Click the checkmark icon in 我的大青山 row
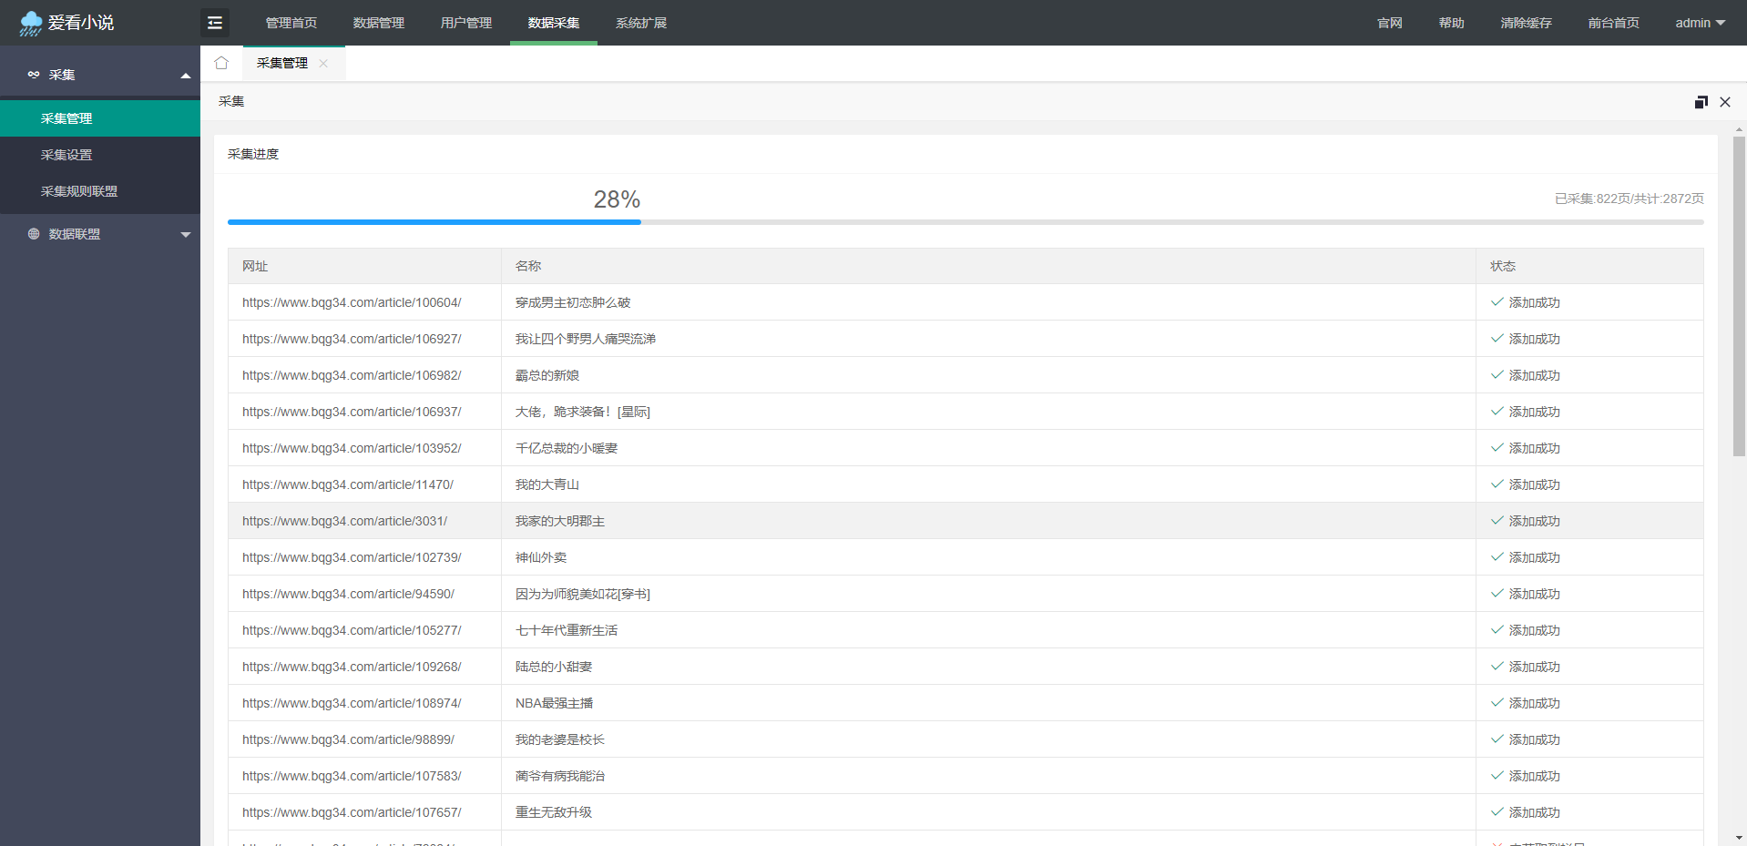 coord(1497,484)
